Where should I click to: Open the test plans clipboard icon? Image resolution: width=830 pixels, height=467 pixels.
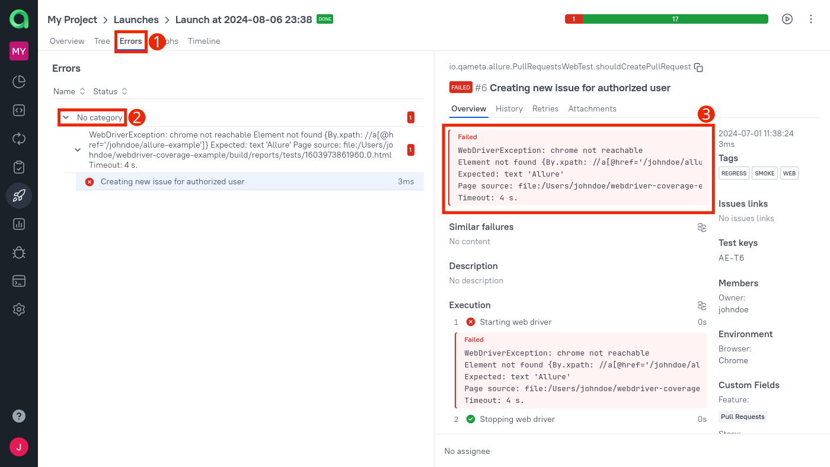click(19, 167)
